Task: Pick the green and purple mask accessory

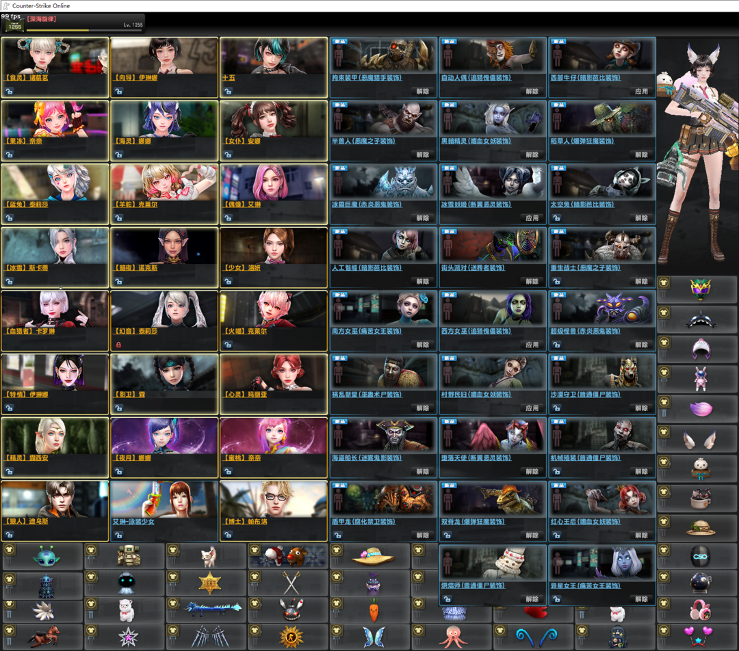Action: pyautogui.click(x=701, y=289)
